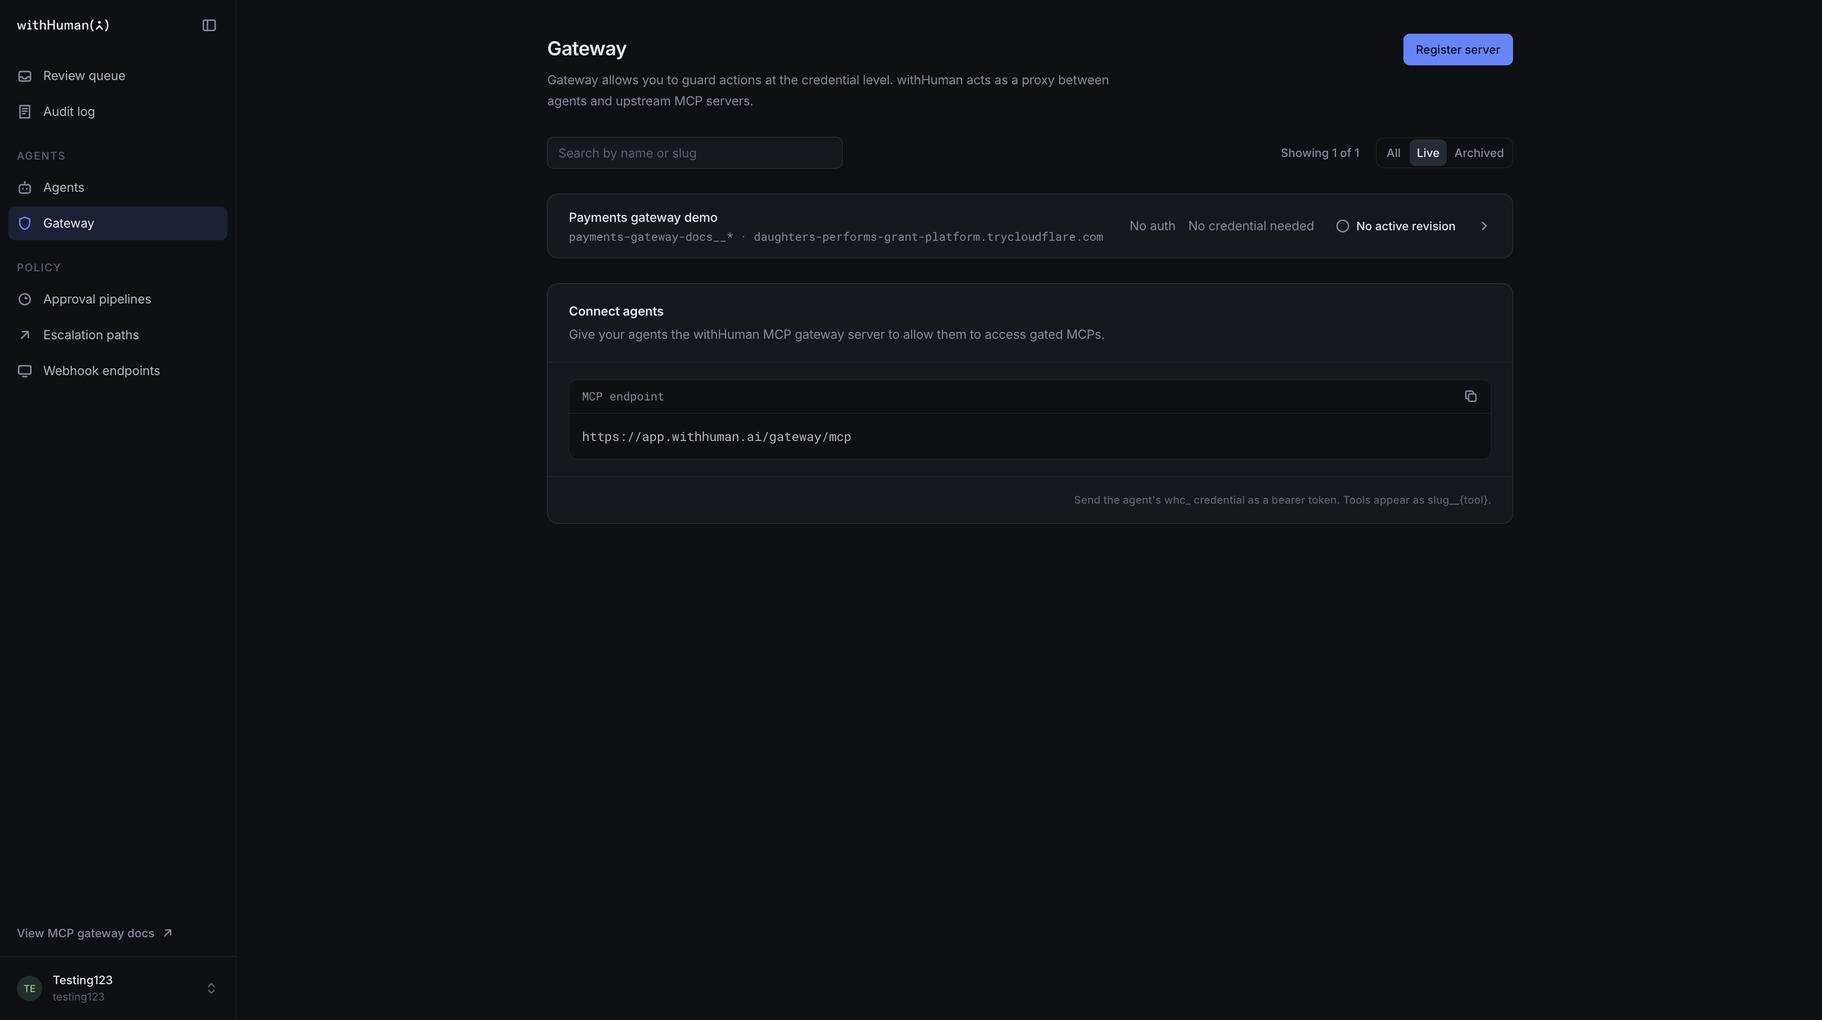Focus the Search by name or slug field
Viewport: 1822px width, 1020px height.
694,153
